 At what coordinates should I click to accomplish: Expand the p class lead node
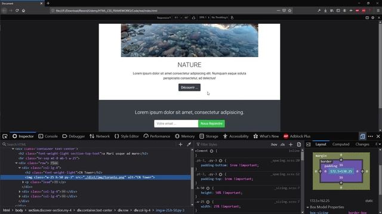tap(23, 182)
